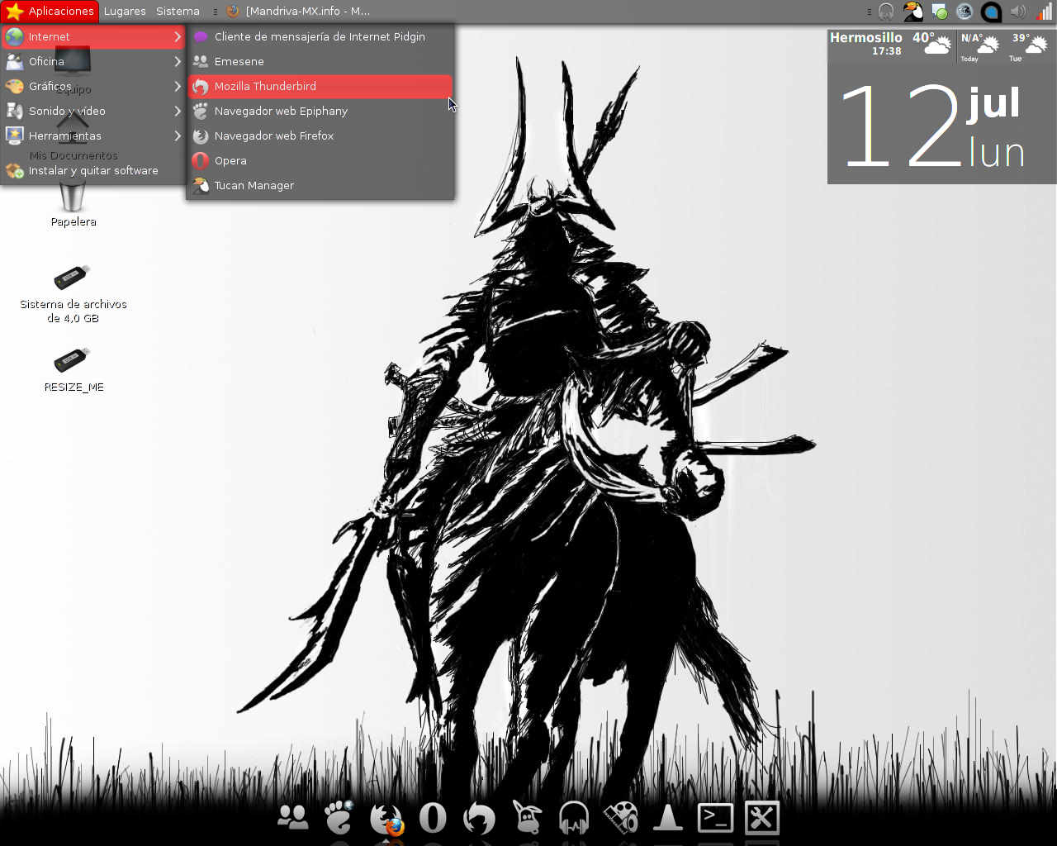Launch Opera from the bottom dock
The height and width of the screenshot is (846, 1057).
point(433,818)
